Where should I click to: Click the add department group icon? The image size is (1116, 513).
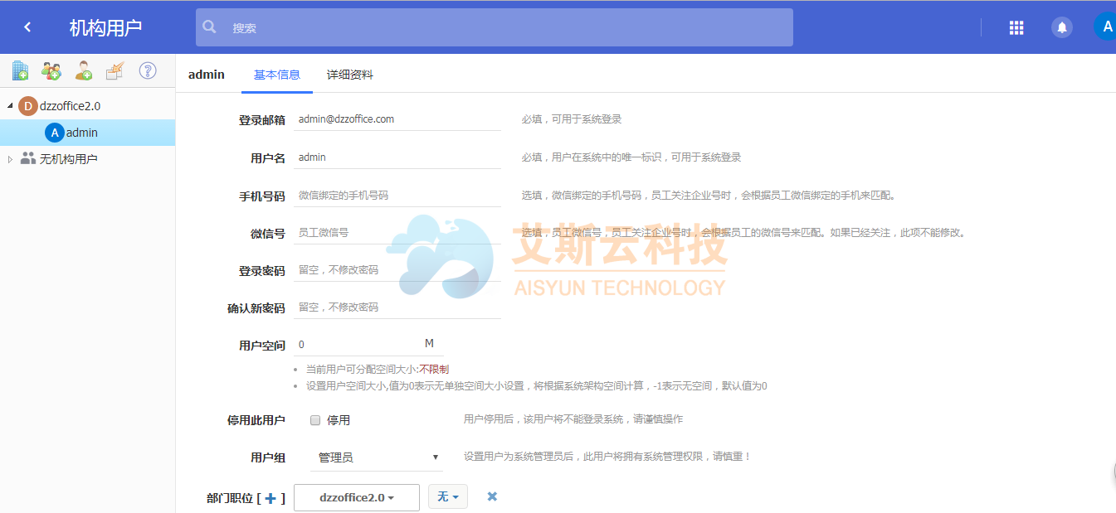click(x=51, y=70)
